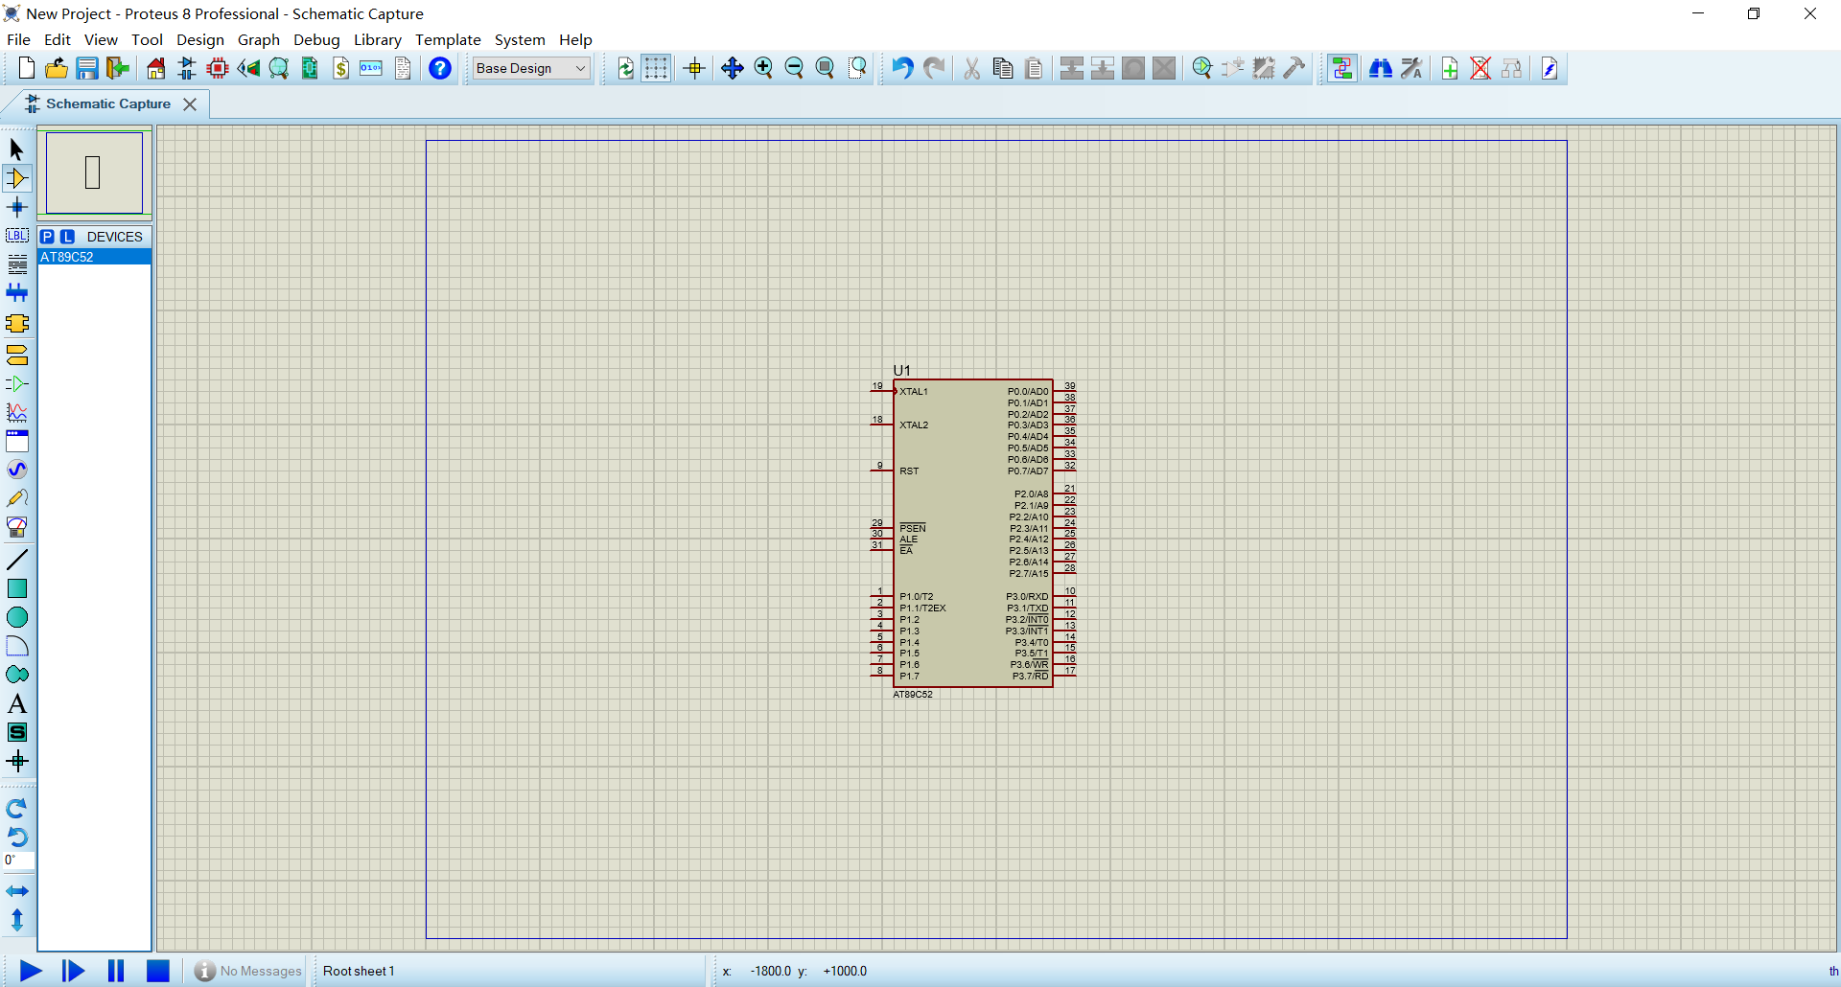Screen dimensions: 1841x987
Task: Choose the 2D text 'A' tool
Action: tap(17, 704)
